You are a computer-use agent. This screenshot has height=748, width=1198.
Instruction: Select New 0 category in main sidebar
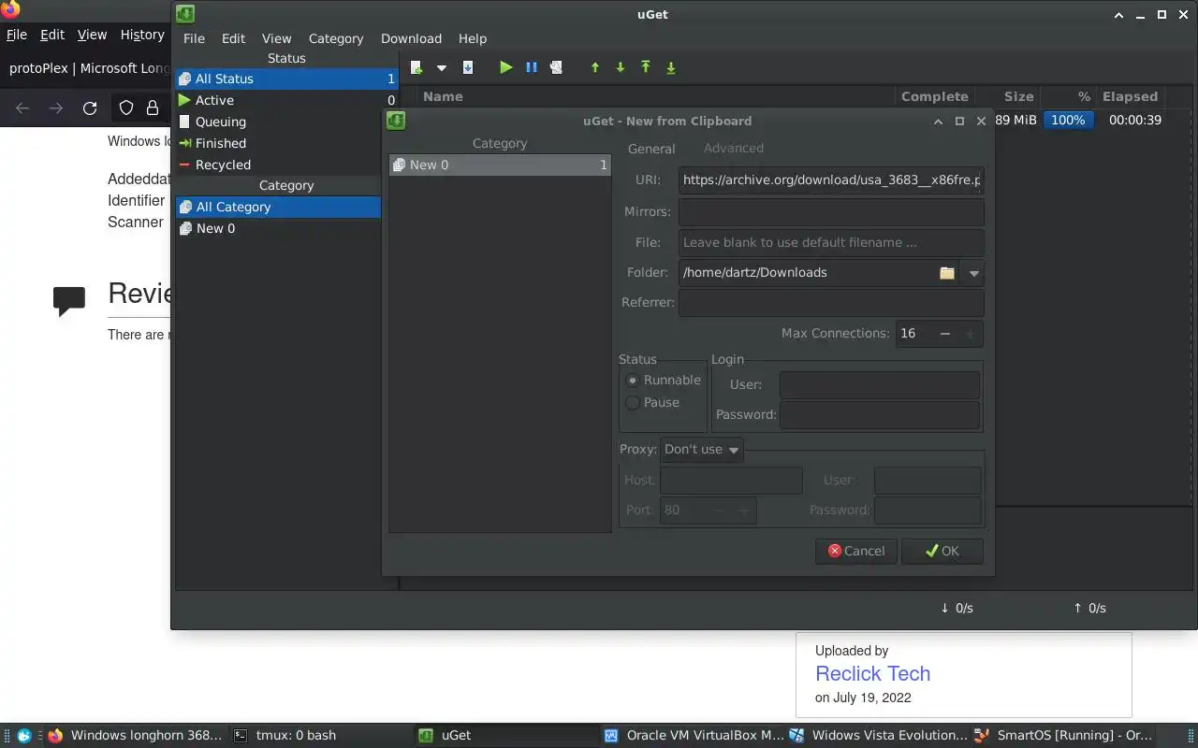(278, 228)
